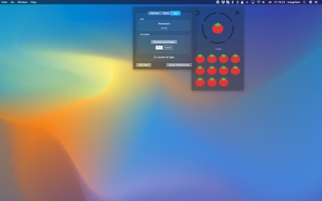Select last tomato in bottom row of Today grid
Screen dimensions: 322x201
(x=224, y=82)
